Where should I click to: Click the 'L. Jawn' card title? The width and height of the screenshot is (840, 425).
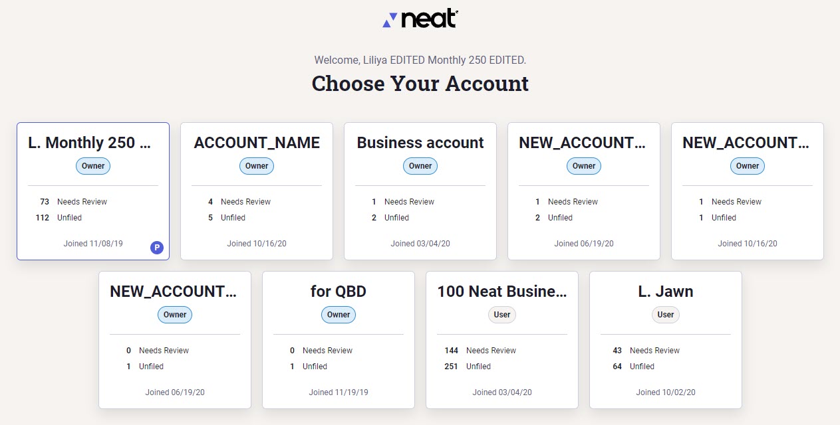[x=666, y=292]
